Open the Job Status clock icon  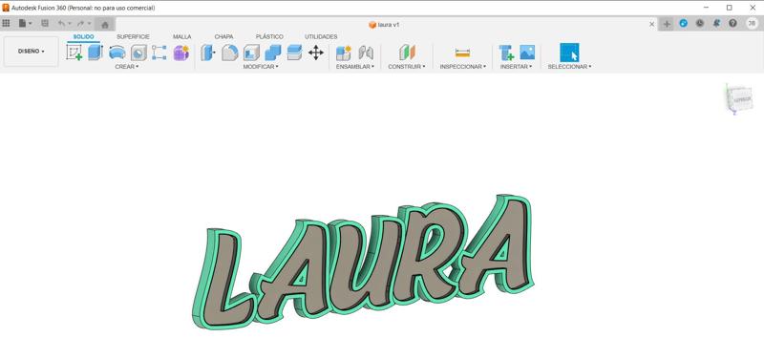(700, 23)
